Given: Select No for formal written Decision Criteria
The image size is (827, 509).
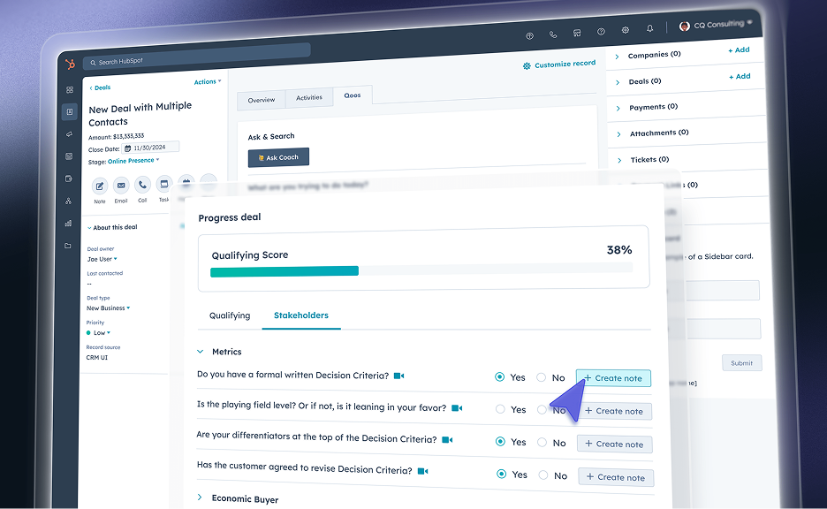Looking at the screenshot, I should [x=541, y=377].
